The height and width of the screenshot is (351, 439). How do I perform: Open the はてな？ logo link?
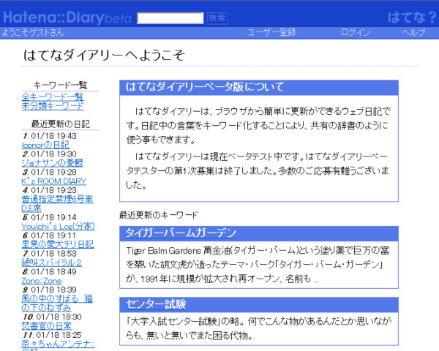click(412, 18)
